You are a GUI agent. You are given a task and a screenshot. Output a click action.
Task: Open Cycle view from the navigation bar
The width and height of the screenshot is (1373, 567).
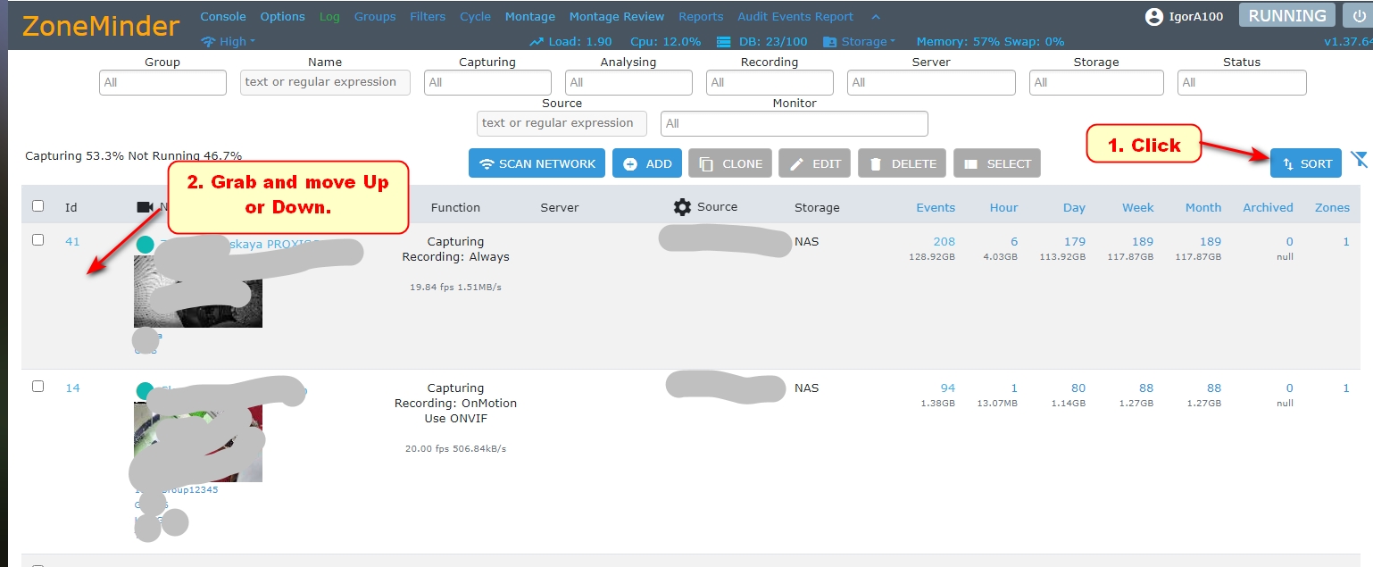[476, 16]
